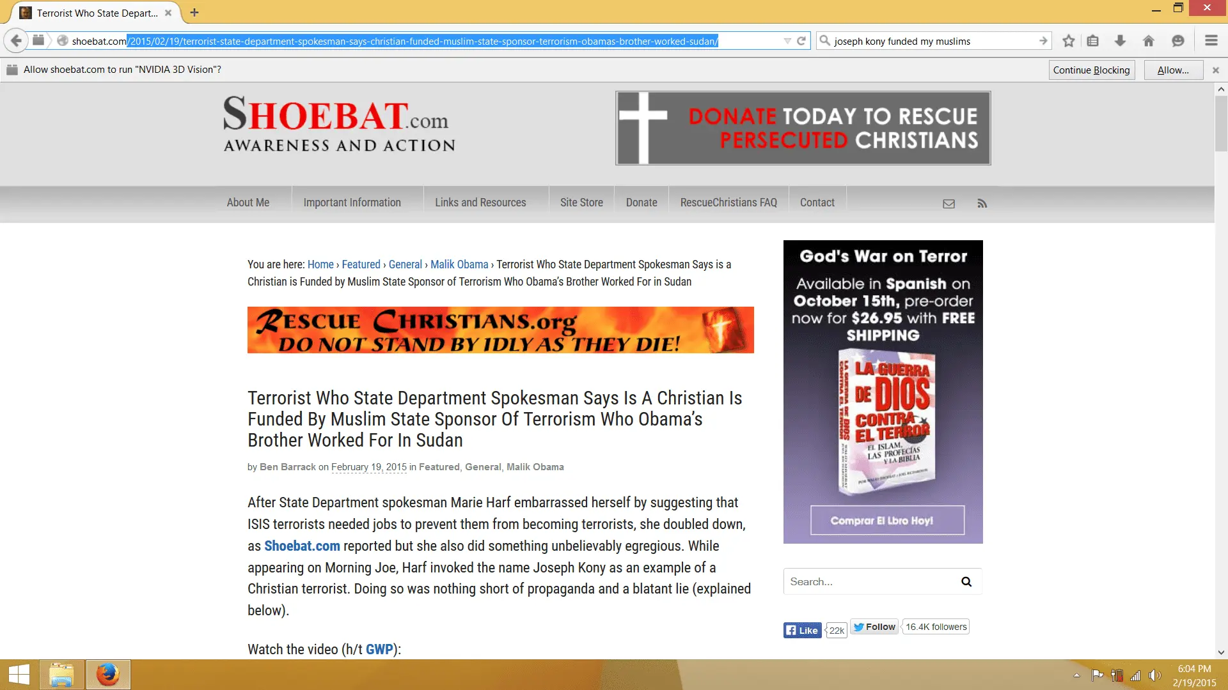Open the Important Information menu
The height and width of the screenshot is (690, 1228).
tap(352, 203)
